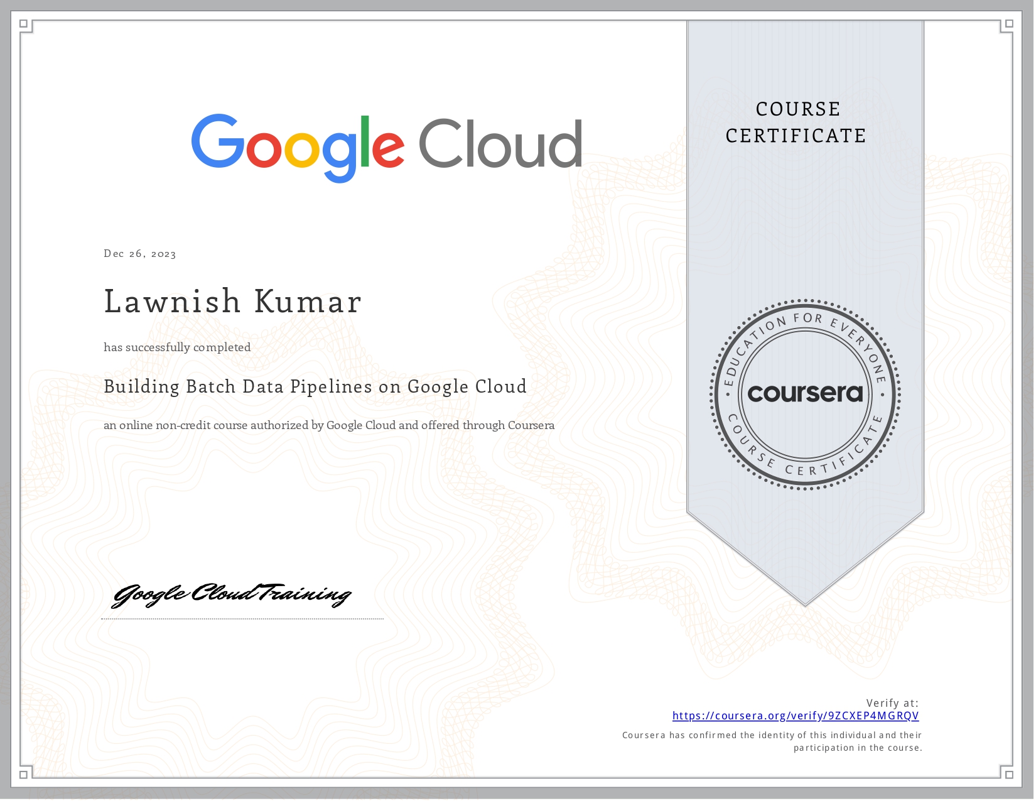Select the coursera wordmark inside the seal
This screenshot has width=1036, height=801.
806,395
